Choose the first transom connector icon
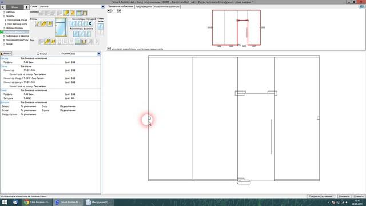This screenshot has height=206, width=366. (x=76, y=34)
